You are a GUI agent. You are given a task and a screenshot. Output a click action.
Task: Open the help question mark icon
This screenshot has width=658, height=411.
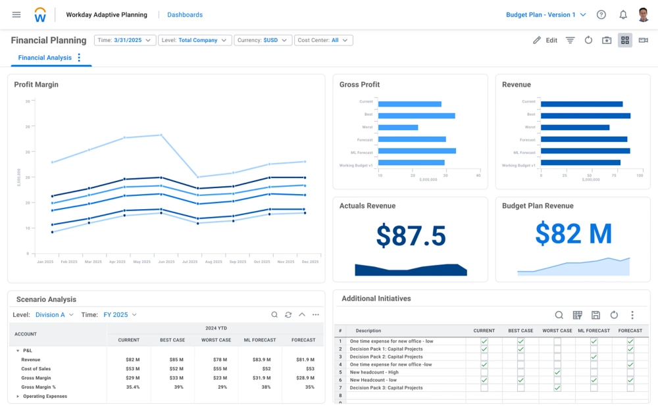[601, 14]
